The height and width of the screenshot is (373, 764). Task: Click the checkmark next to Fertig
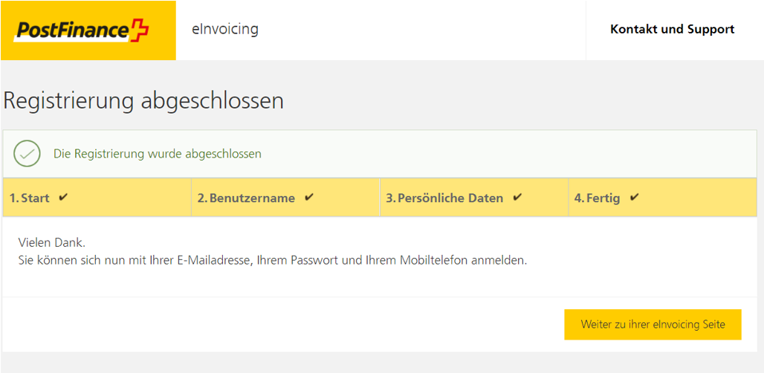(x=634, y=198)
